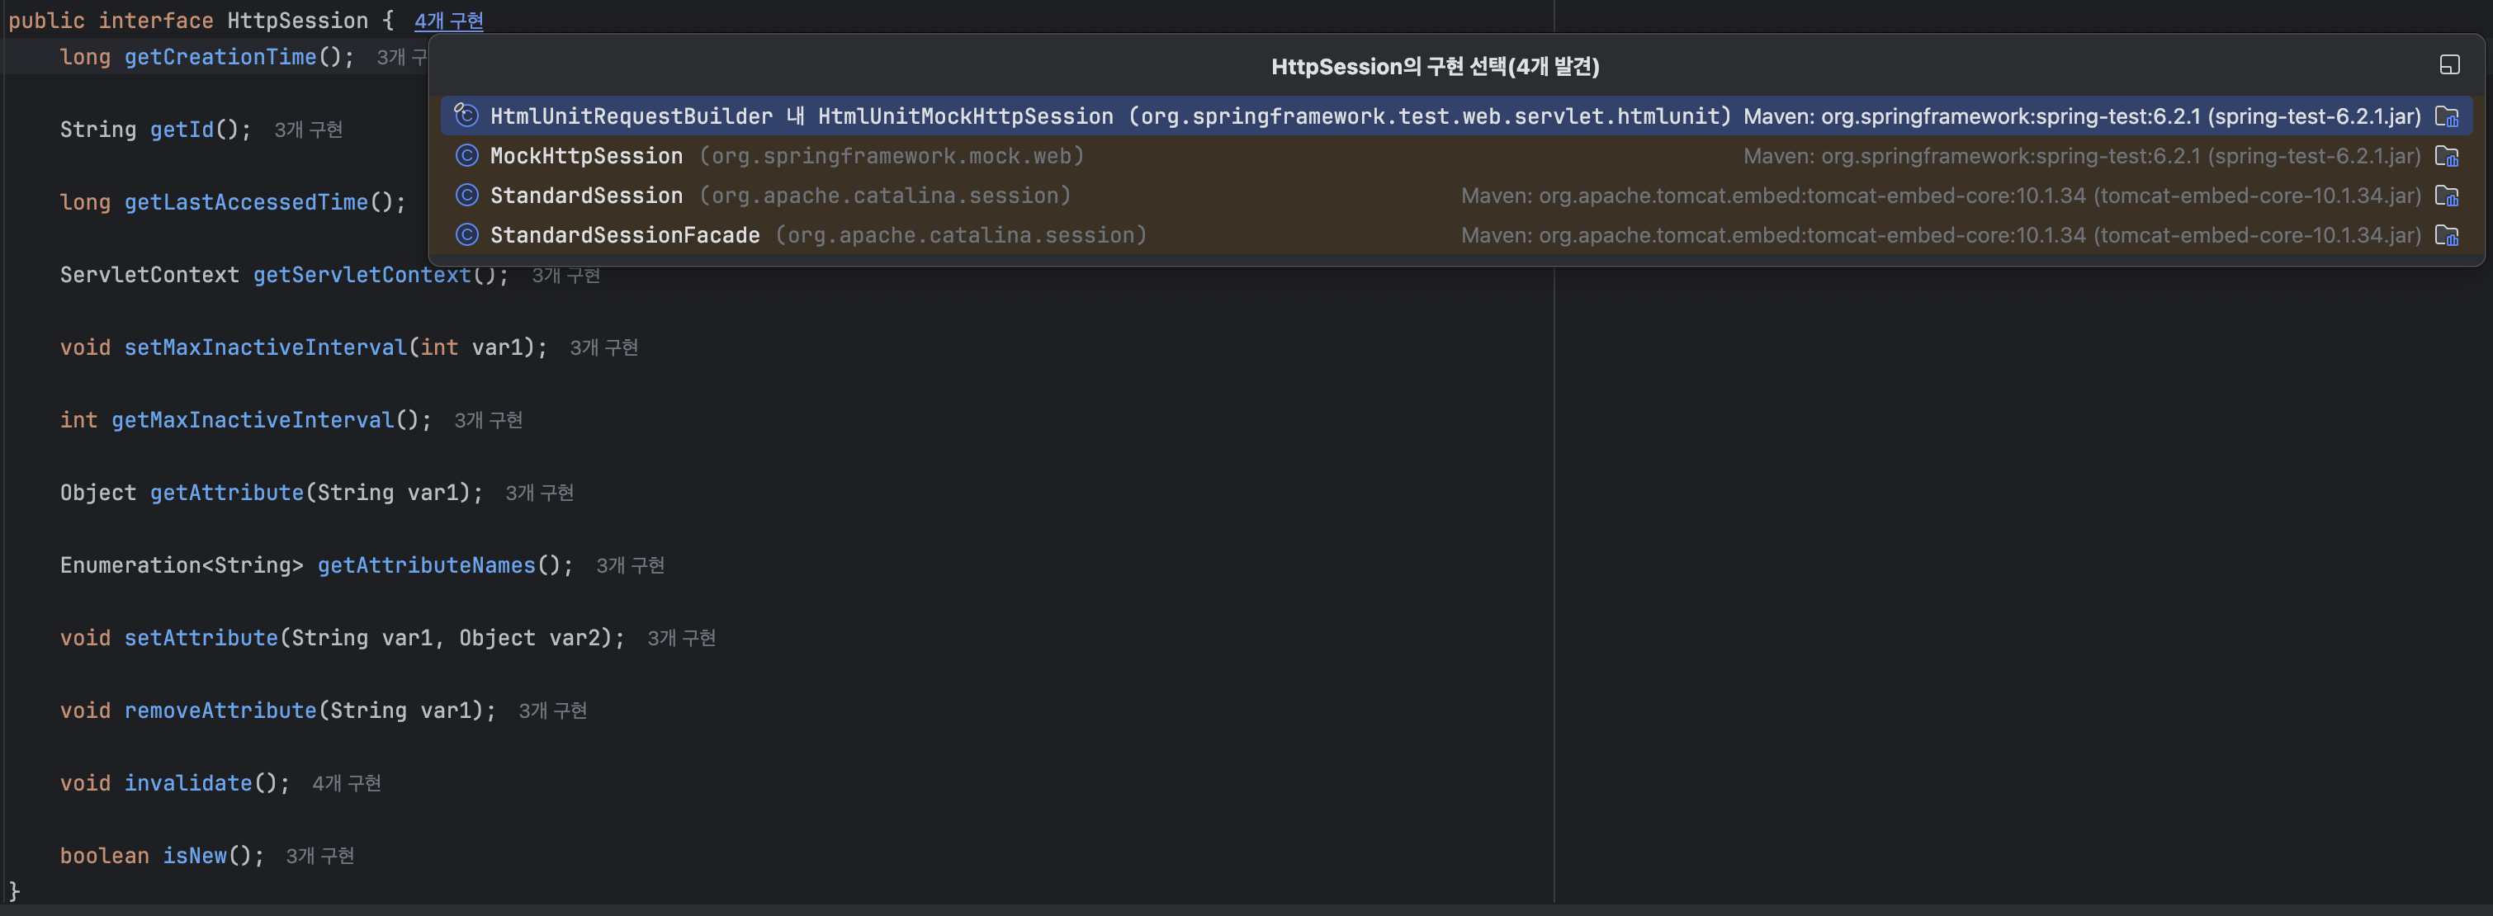
Task: Click the class icon beside StandardSession
Action: tap(466, 196)
